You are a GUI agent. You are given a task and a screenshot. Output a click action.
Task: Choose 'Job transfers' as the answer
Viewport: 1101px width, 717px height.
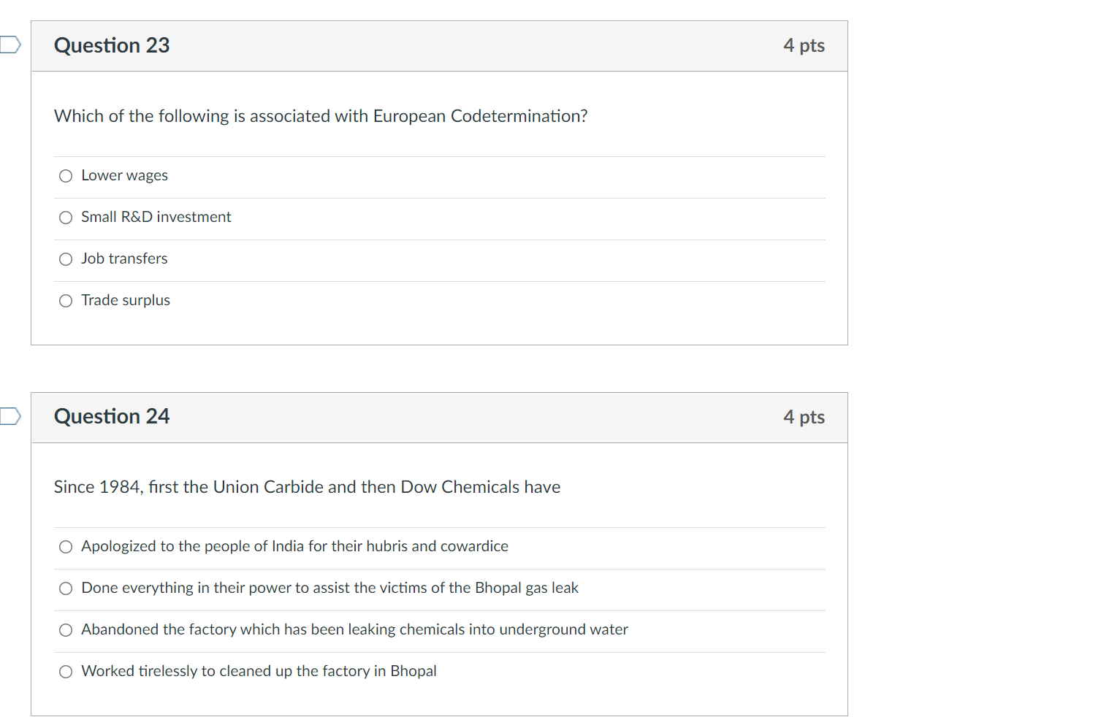pos(65,259)
